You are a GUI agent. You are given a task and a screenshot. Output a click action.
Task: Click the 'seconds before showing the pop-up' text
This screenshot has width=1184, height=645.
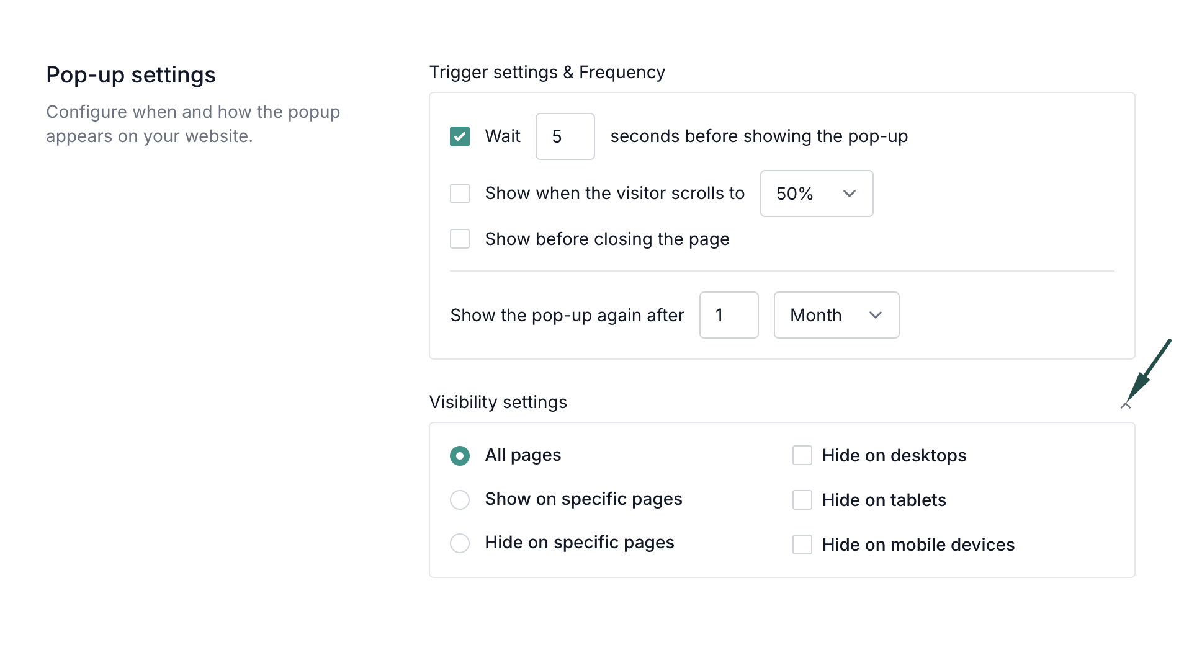coord(758,136)
